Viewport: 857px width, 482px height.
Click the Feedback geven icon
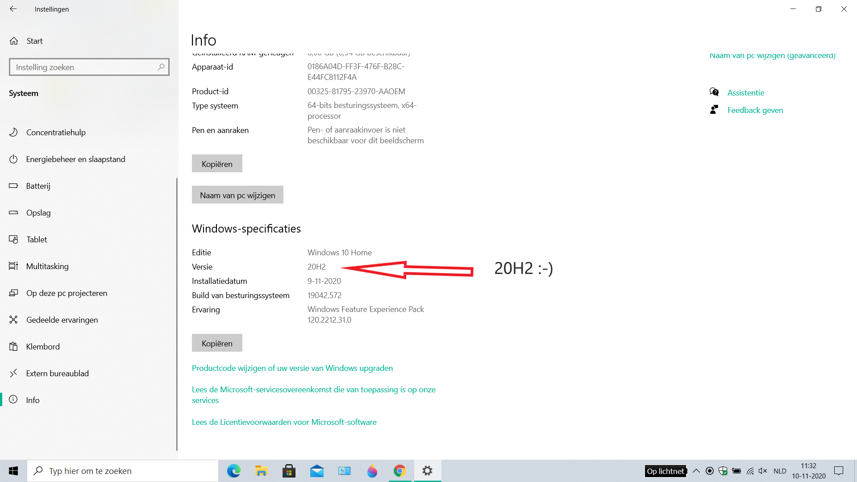click(714, 110)
